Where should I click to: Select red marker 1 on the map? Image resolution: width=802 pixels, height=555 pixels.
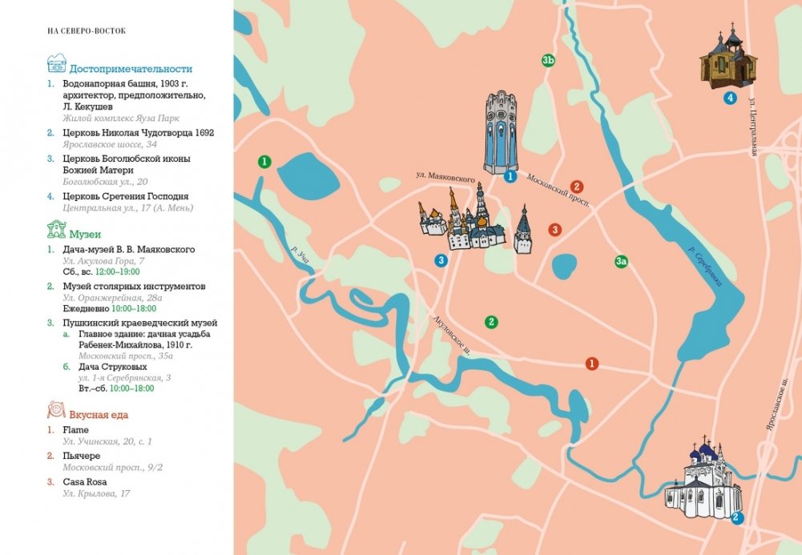coord(592,363)
